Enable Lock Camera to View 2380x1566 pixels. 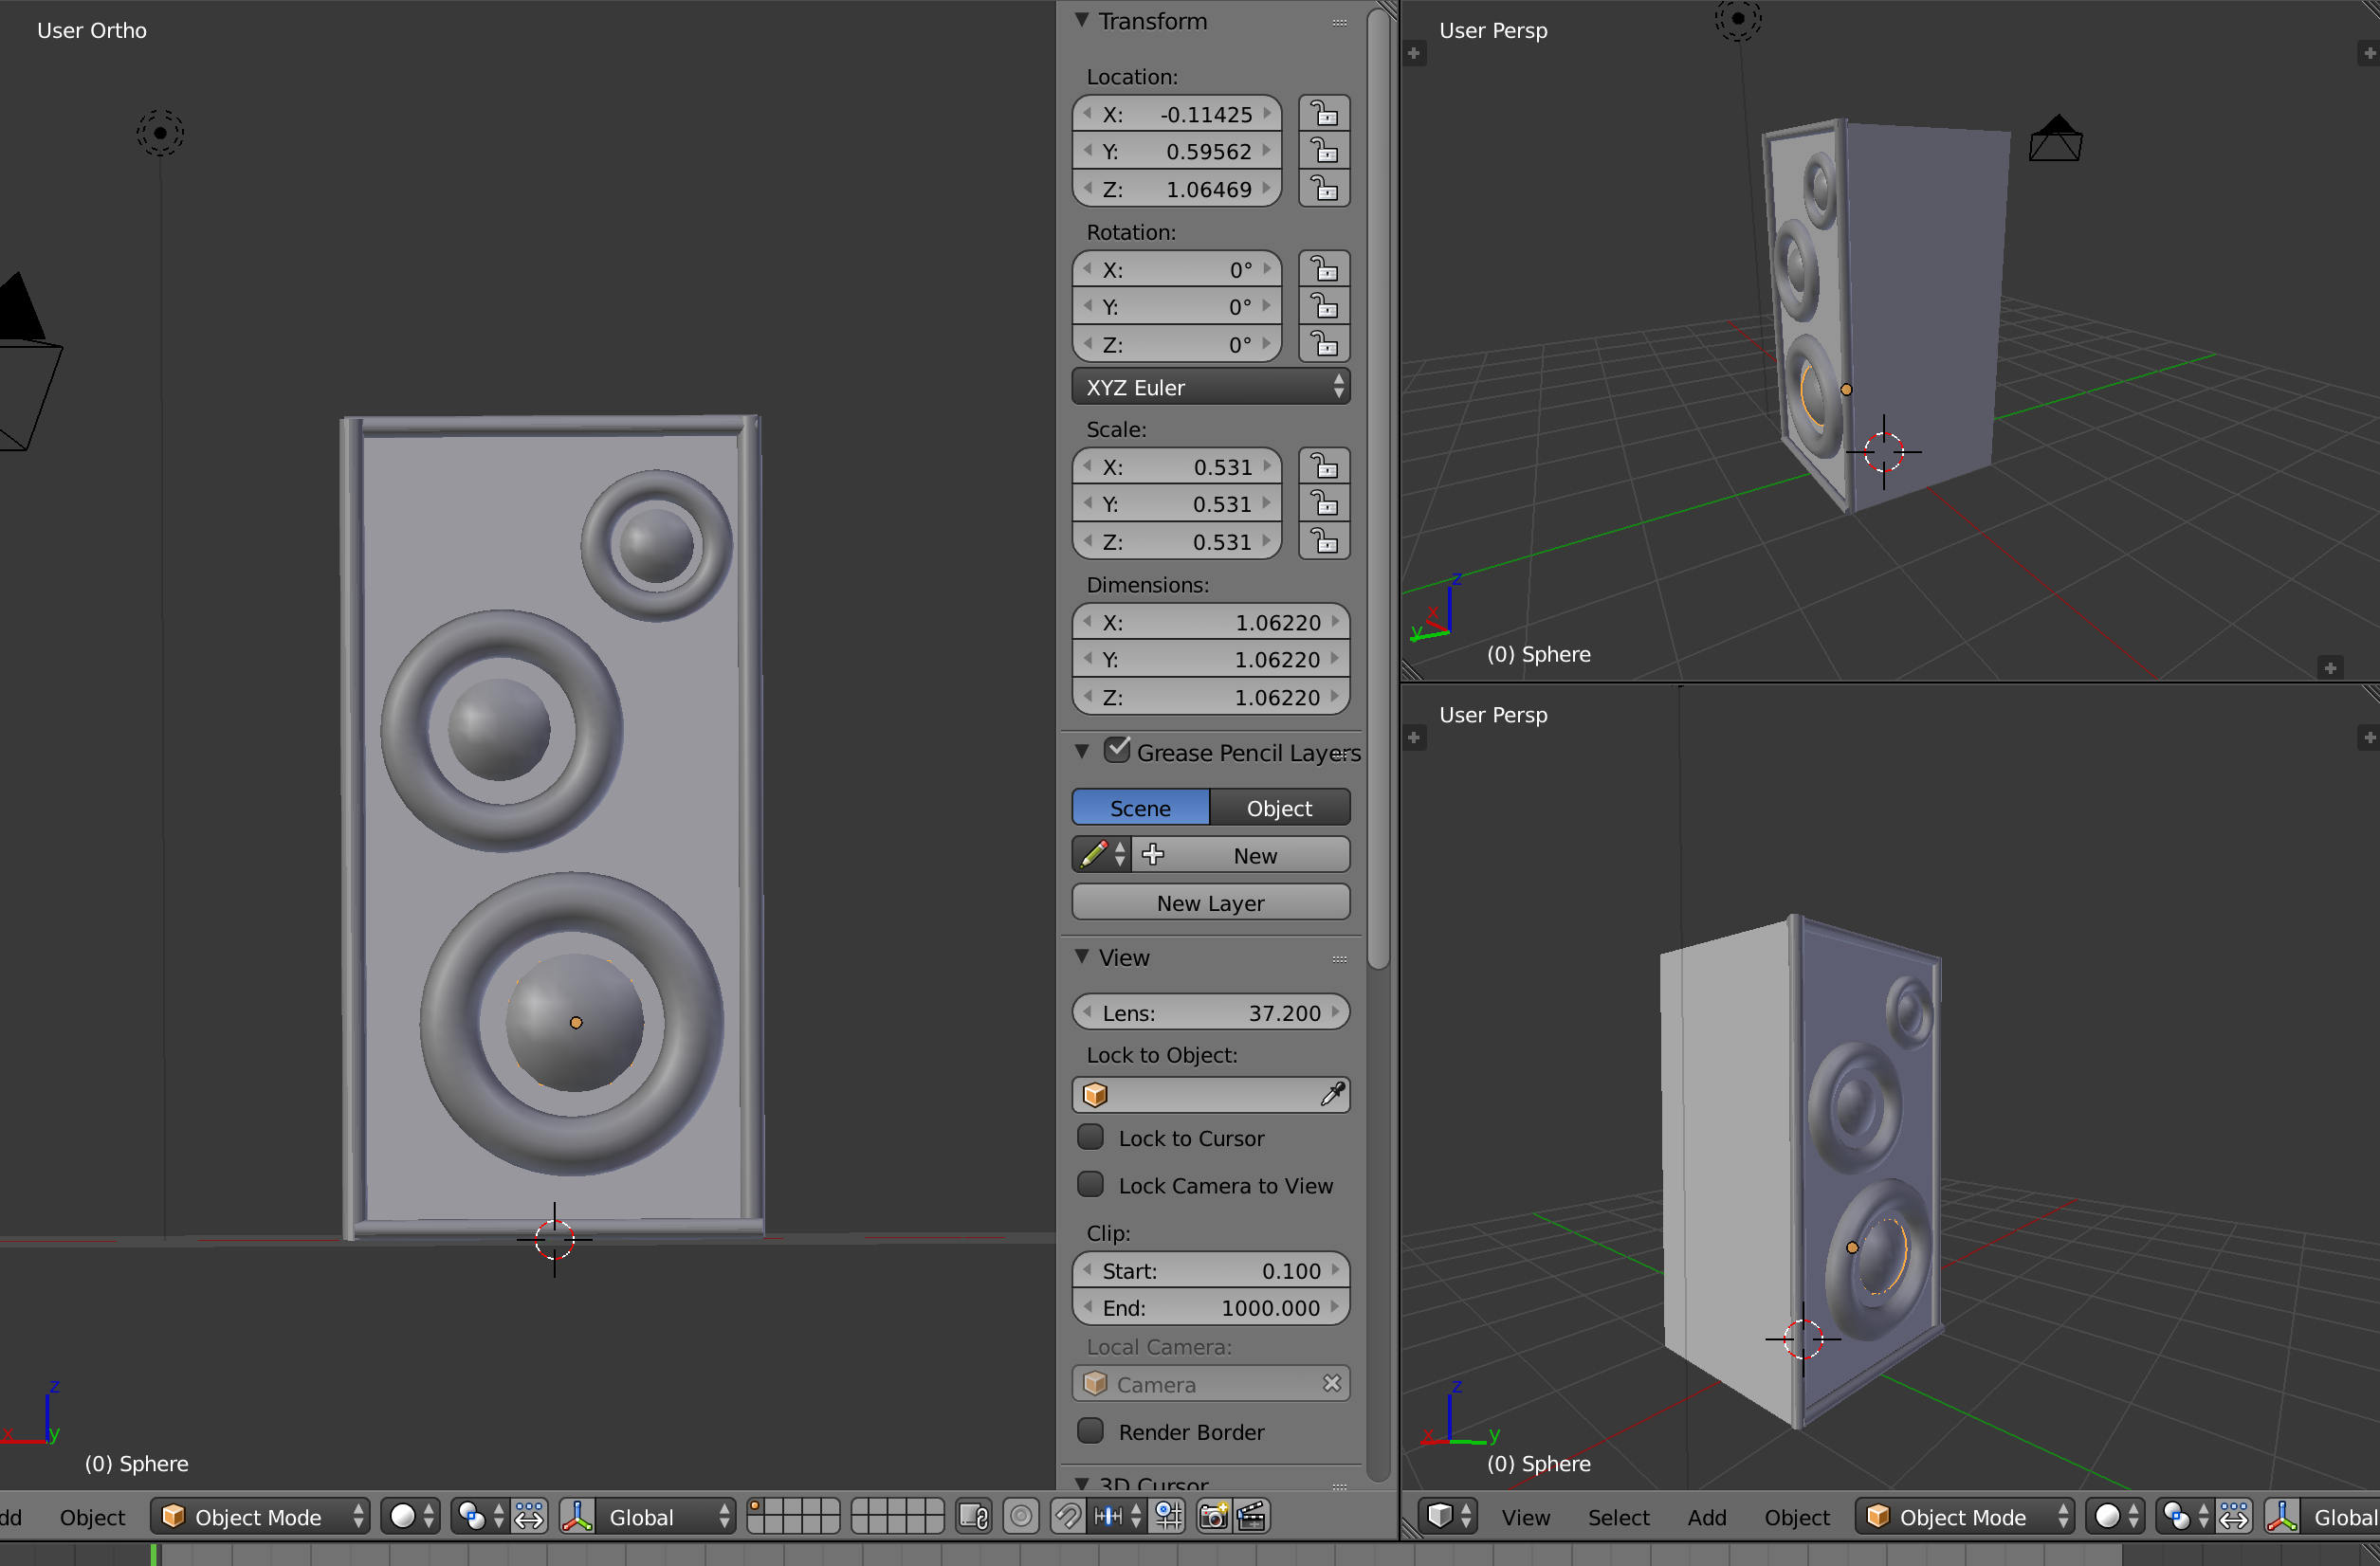click(1091, 1184)
